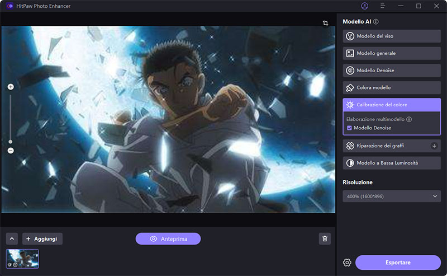Click the Esportare button
This screenshot has height=276, width=447.
(x=398, y=263)
